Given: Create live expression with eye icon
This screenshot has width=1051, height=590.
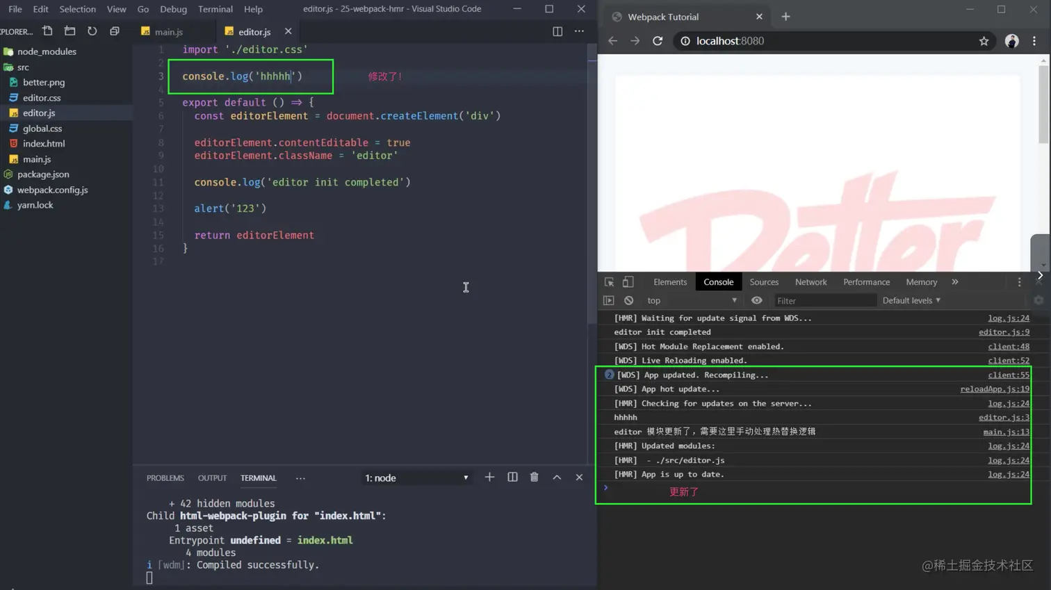Looking at the screenshot, I should [x=757, y=301].
